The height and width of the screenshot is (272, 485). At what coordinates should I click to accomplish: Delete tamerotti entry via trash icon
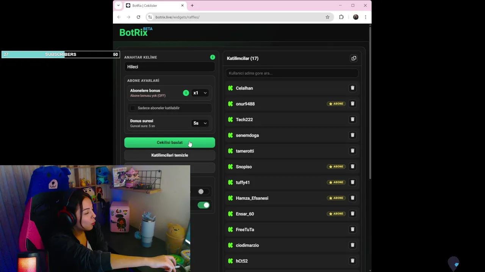point(352,151)
